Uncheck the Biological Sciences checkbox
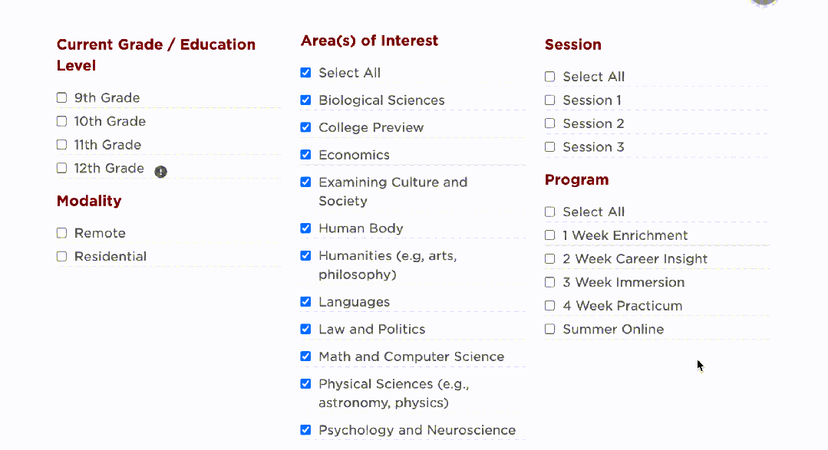Viewport: 828px width, 450px height. [305, 100]
